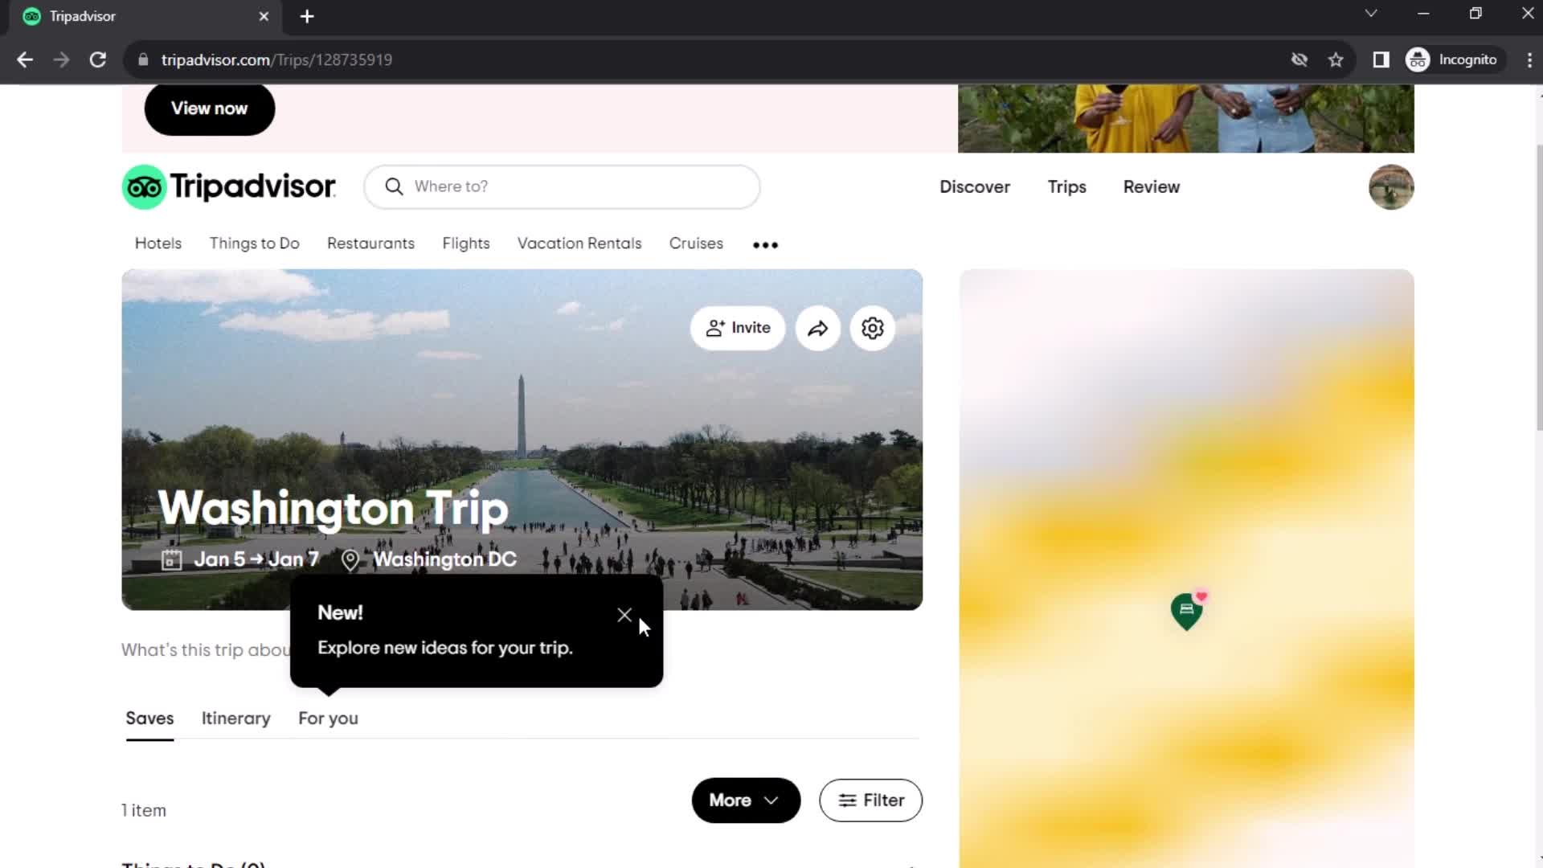Click the calendar date range icon
Image resolution: width=1543 pixels, height=868 pixels.
point(172,559)
